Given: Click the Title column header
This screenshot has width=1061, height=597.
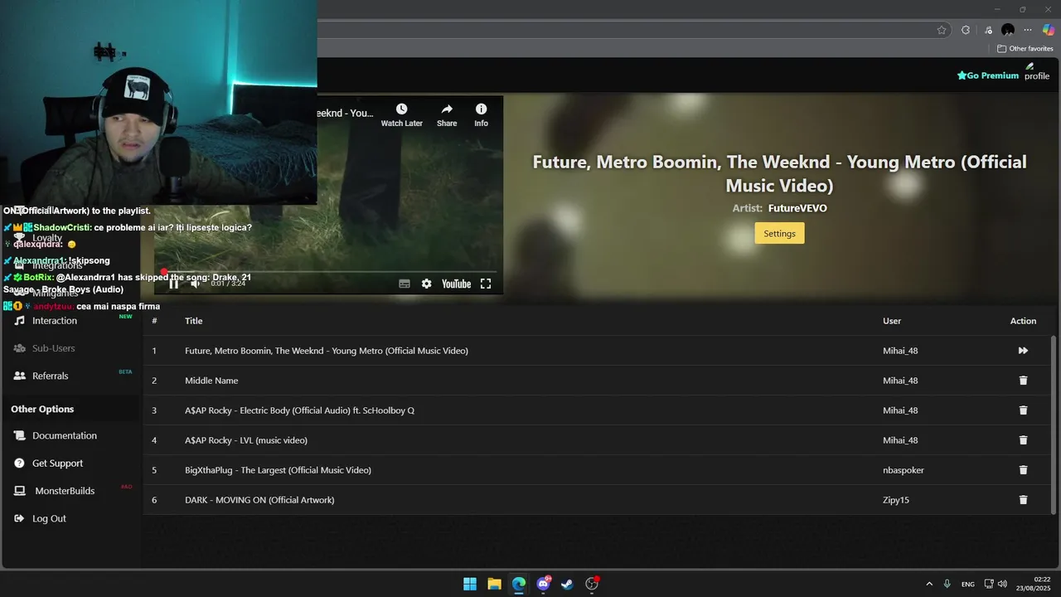Looking at the screenshot, I should coord(193,321).
